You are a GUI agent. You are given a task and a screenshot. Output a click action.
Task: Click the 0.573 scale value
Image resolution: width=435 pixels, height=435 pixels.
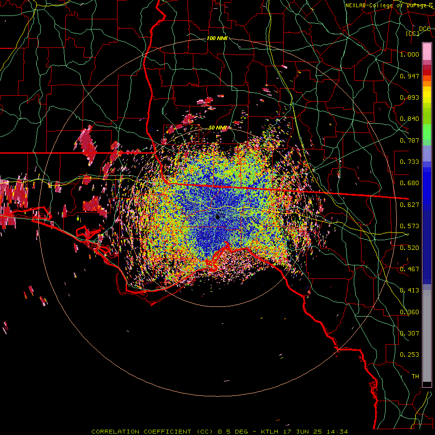click(x=409, y=226)
